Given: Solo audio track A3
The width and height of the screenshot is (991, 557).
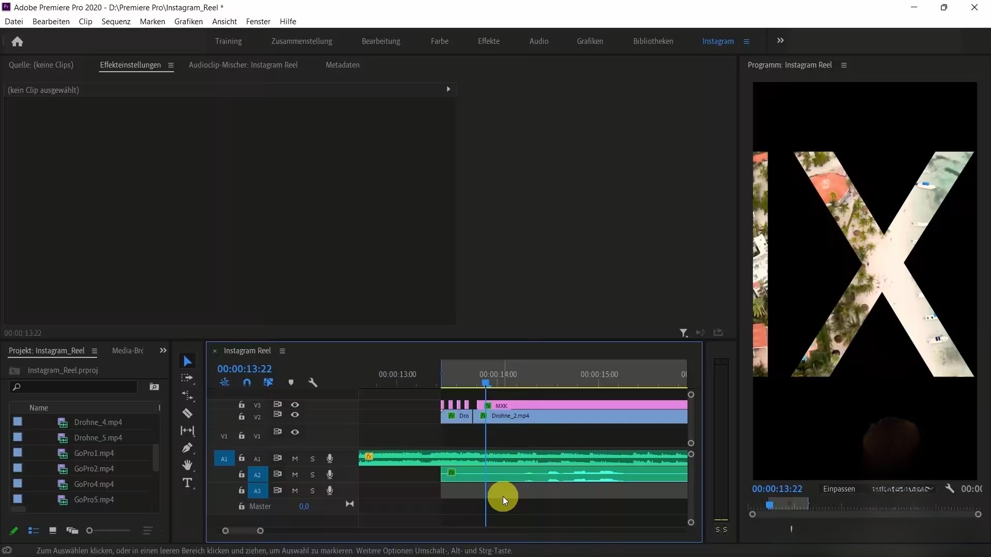Looking at the screenshot, I should coord(312,490).
